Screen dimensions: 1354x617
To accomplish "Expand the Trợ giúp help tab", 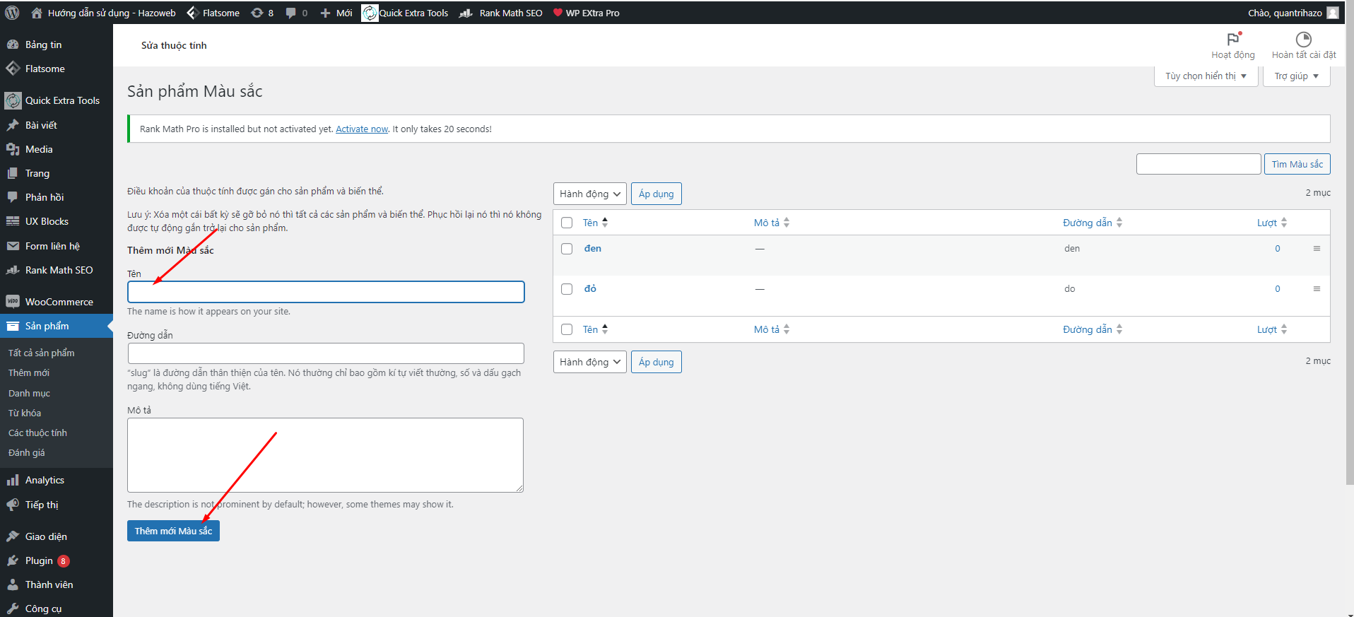I will tap(1296, 76).
